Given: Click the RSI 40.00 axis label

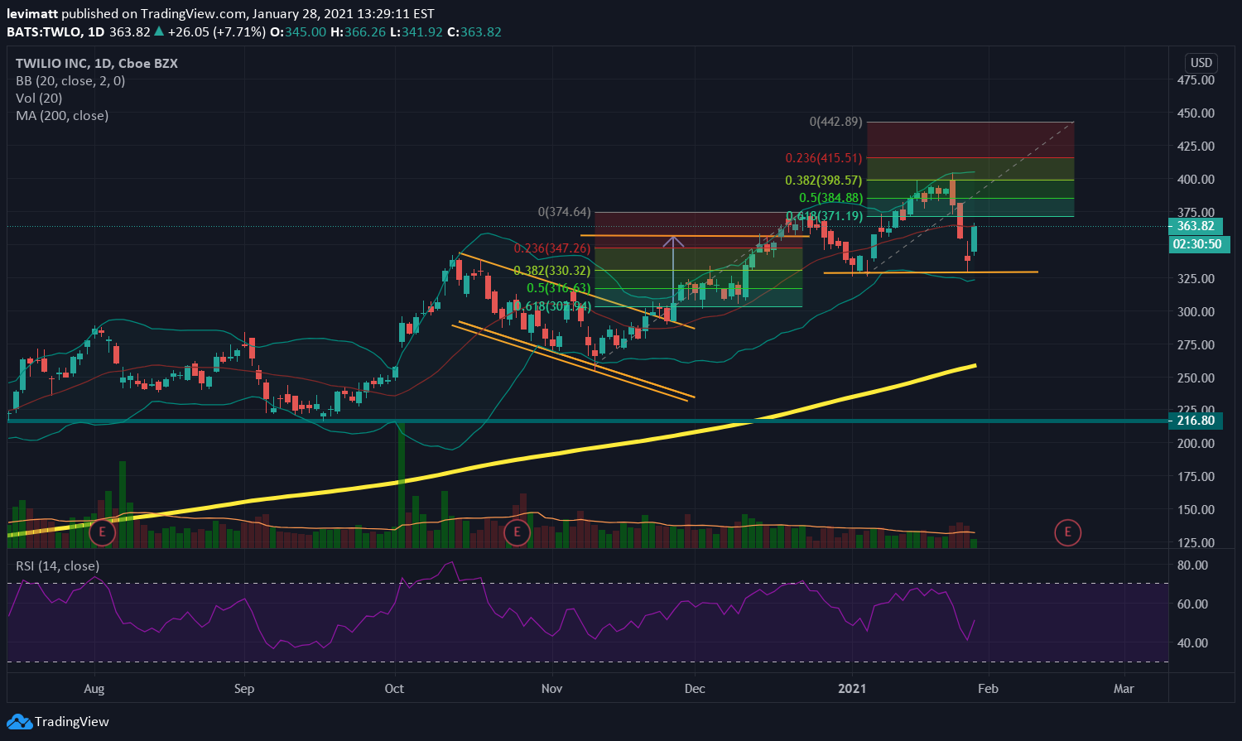Looking at the screenshot, I should 1192,643.
